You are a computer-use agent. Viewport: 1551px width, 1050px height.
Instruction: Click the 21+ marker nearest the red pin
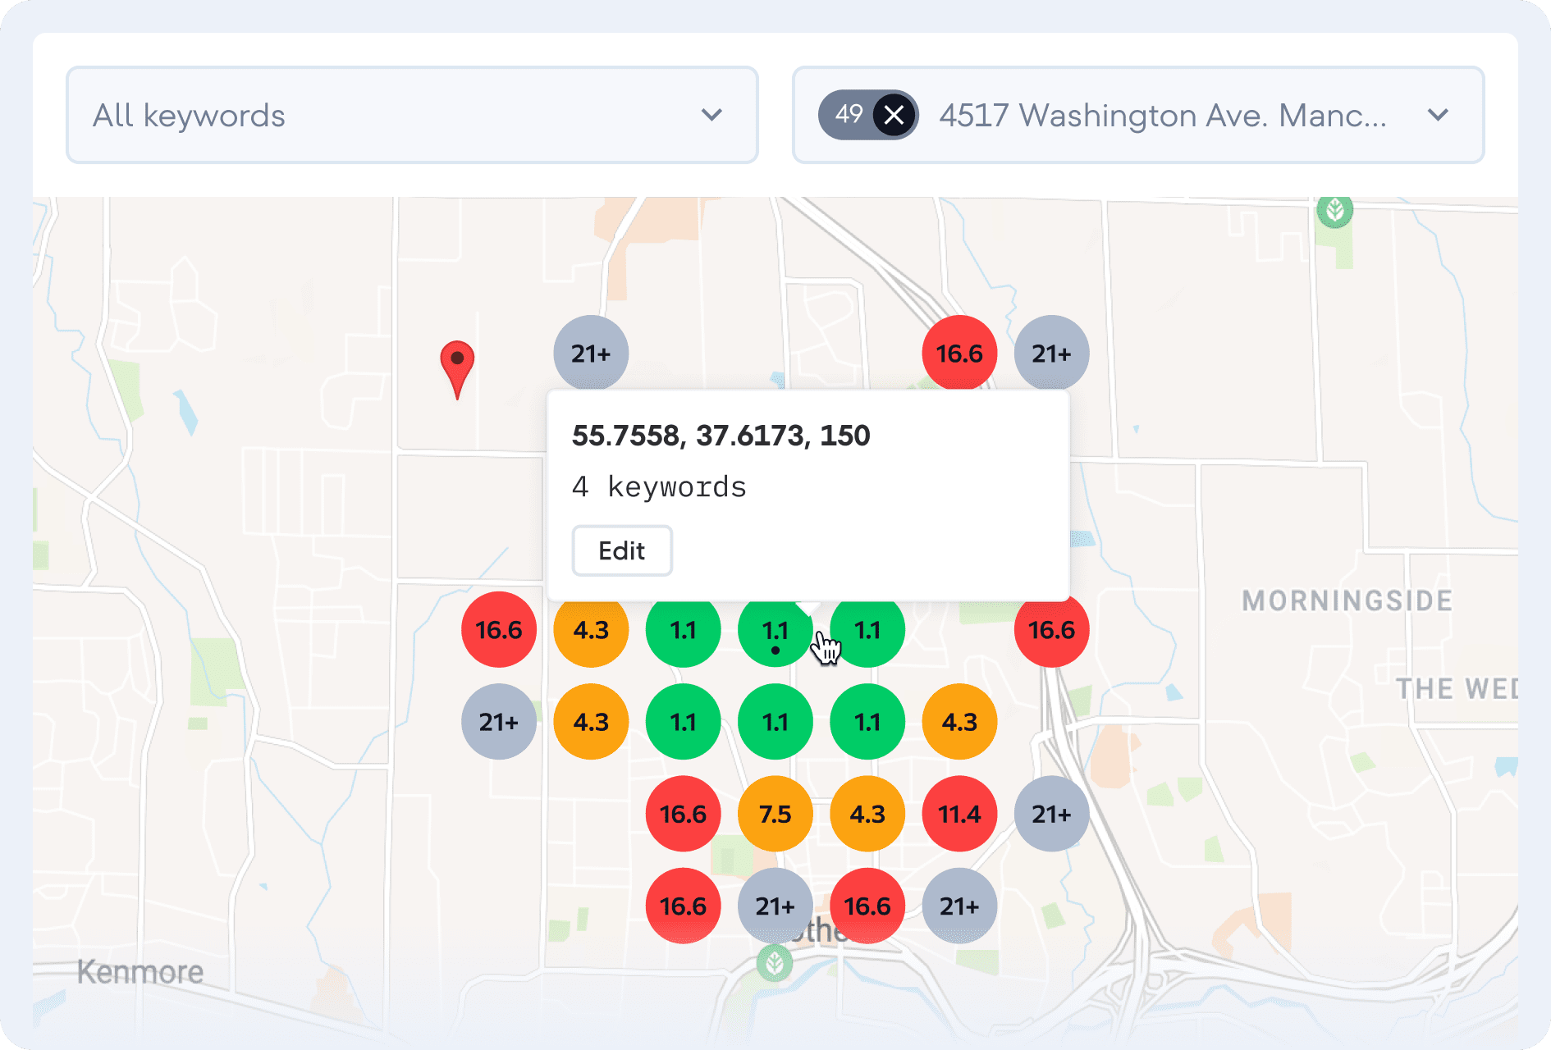click(x=591, y=354)
